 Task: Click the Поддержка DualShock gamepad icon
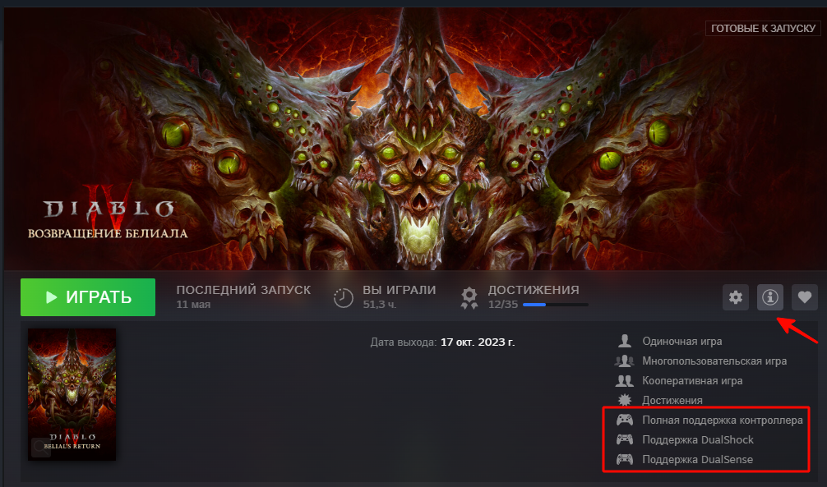click(625, 439)
